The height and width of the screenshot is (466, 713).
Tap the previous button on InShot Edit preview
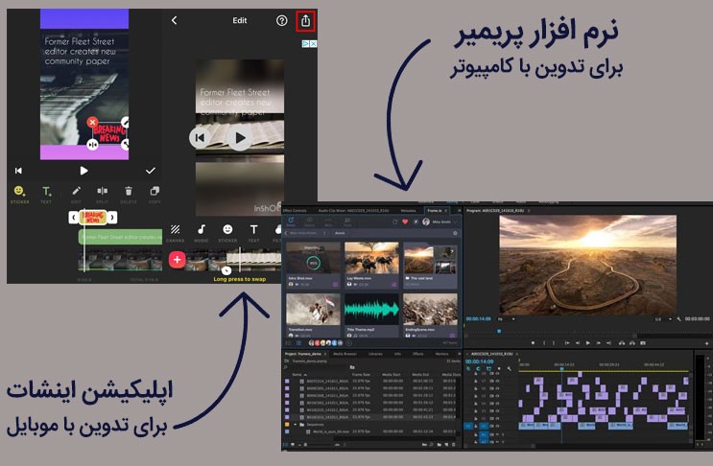tap(200, 138)
